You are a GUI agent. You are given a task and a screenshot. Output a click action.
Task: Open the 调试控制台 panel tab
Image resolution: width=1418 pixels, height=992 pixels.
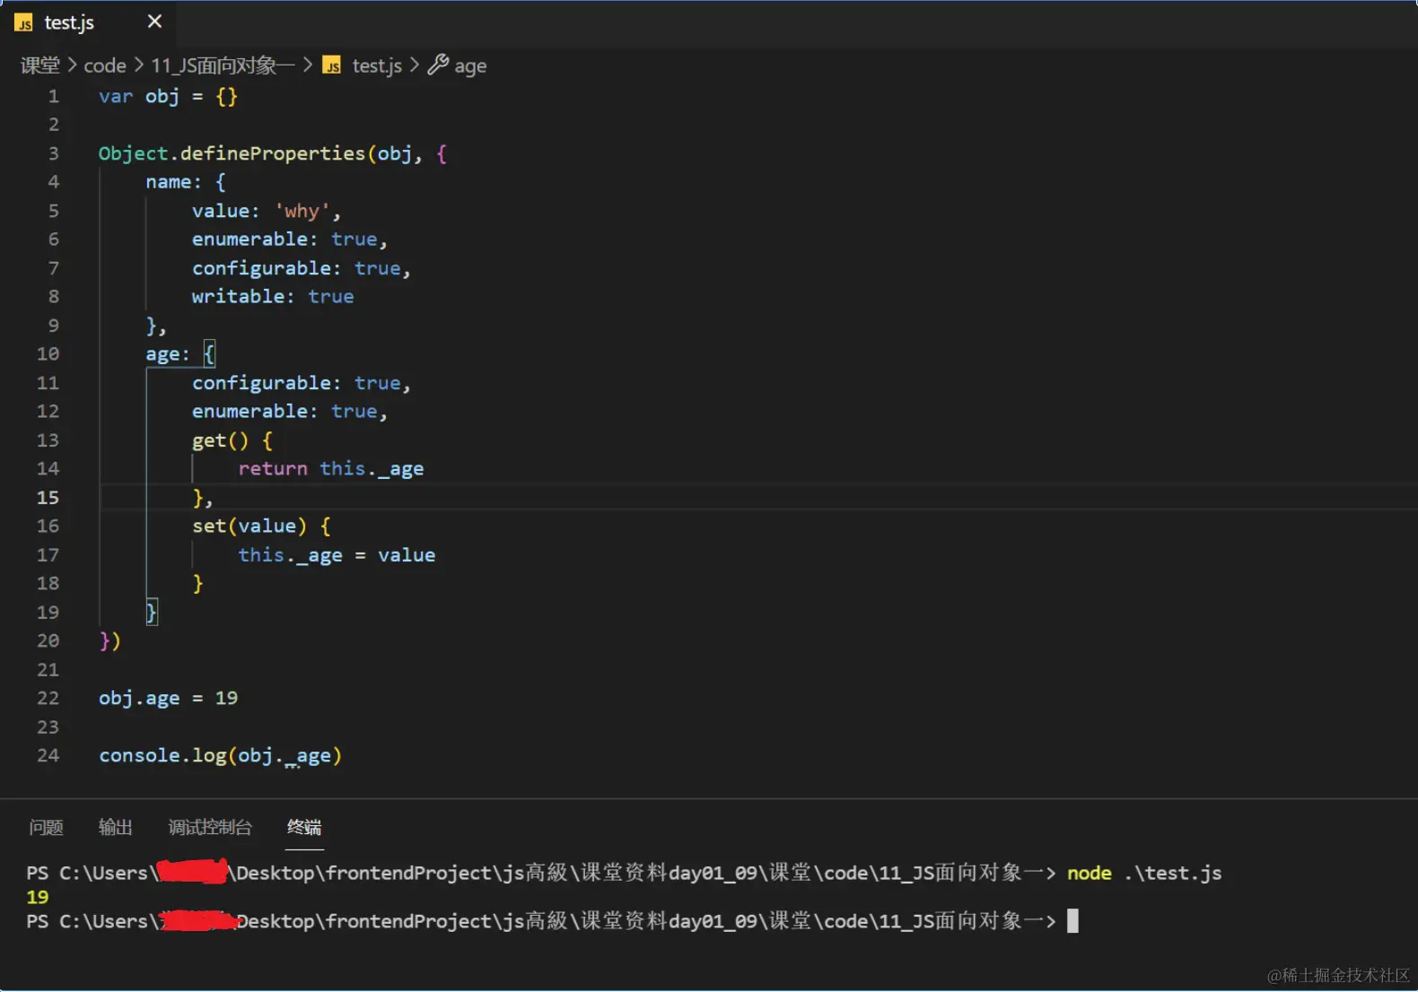tap(210, 827)
